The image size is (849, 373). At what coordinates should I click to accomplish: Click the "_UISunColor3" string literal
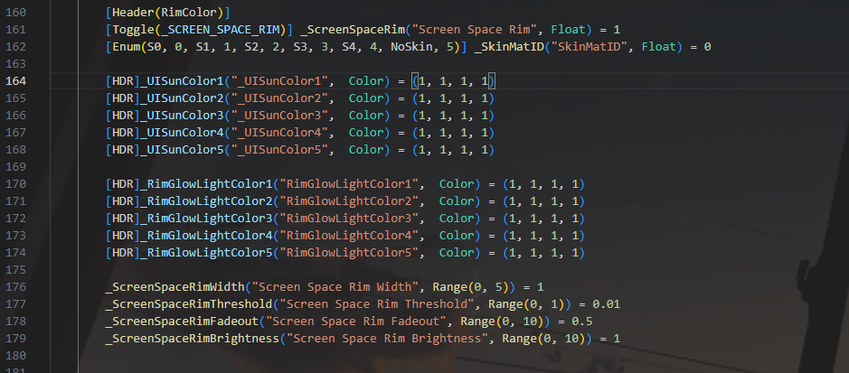pyautogui.click(x=284, y=116)
